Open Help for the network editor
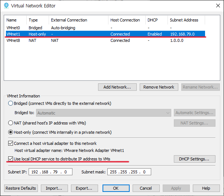The width and height of the screenshot is (224, 196). pyautogui.click(x=206, y=188)
